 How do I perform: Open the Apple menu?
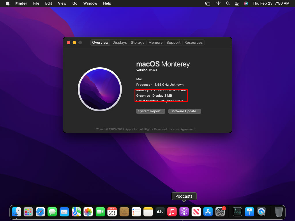(x=8, y=3)
